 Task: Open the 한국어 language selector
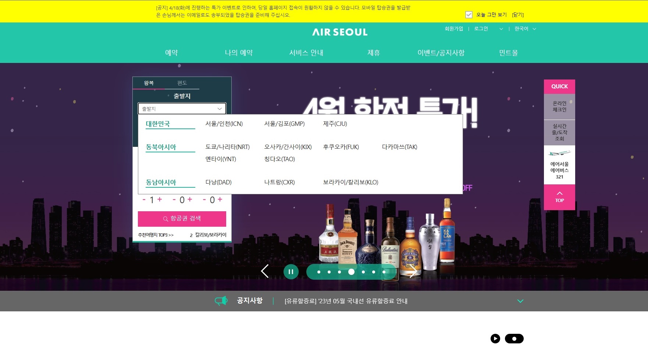pos(525,29)
